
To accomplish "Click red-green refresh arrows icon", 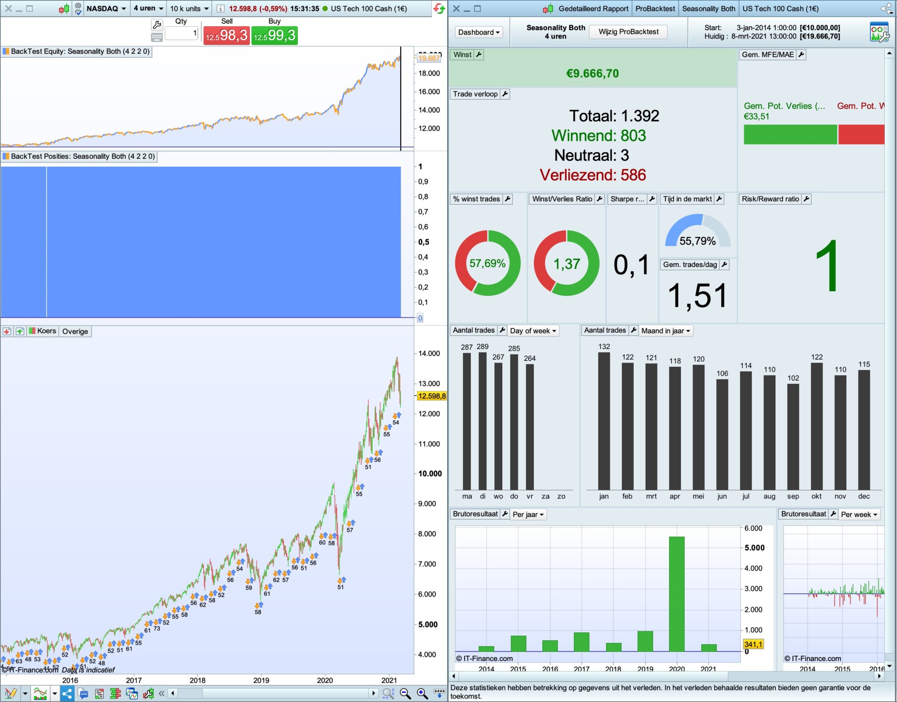I will pos(438,8).
